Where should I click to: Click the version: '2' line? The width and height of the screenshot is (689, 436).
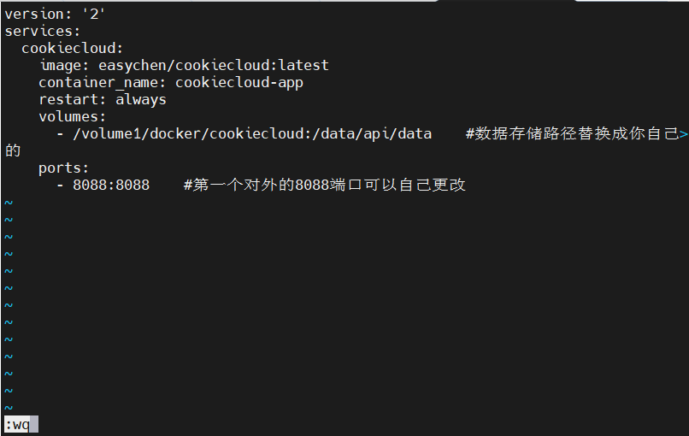(x=56, y=14)
